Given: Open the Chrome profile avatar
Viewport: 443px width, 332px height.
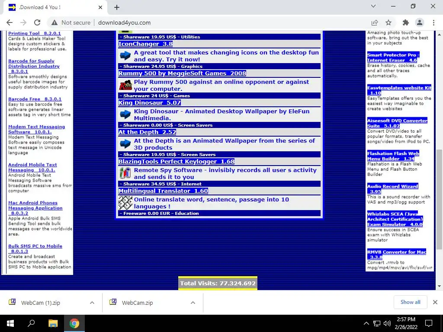Looking at the screenshot, I should click(420, 22).
